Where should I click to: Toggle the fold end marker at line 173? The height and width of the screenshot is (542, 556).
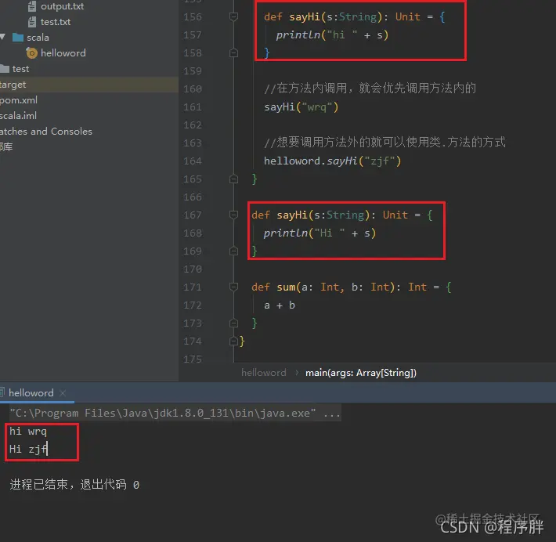click(233, 323)
